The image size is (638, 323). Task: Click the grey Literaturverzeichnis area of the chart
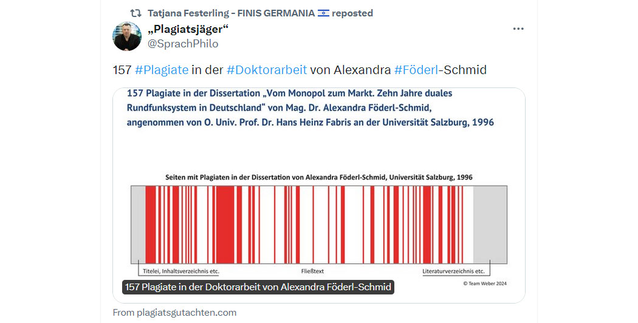point(490,225)
